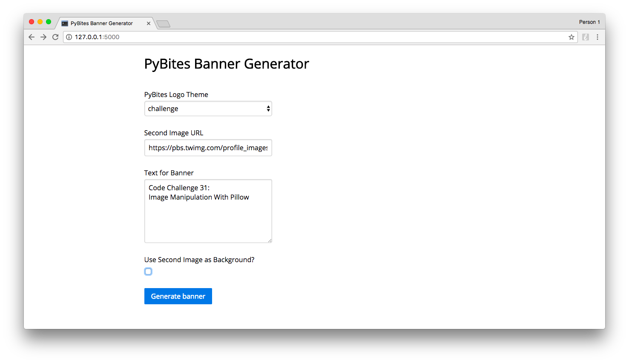Click the PyBites Logo Theme label
This screenshot has width=629, height=363.
click(176, 94)
